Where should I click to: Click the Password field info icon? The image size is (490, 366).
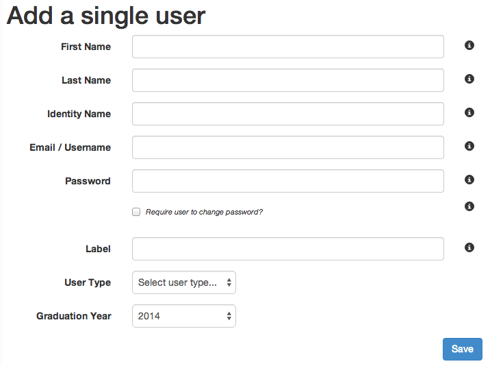[469, 180]
